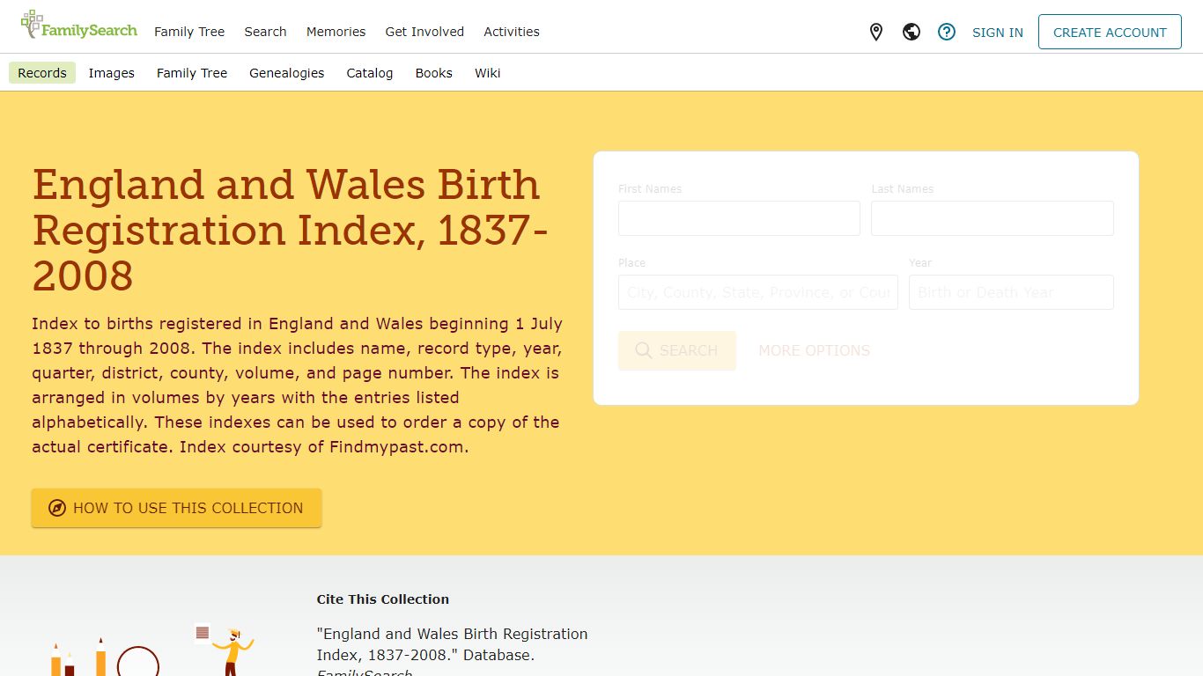Open the Activities menu
This screenshot has height=676, width=1203.
point(512,32)
